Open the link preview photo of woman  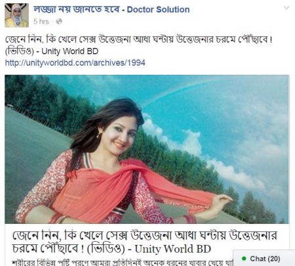click(x=147, y=149)
